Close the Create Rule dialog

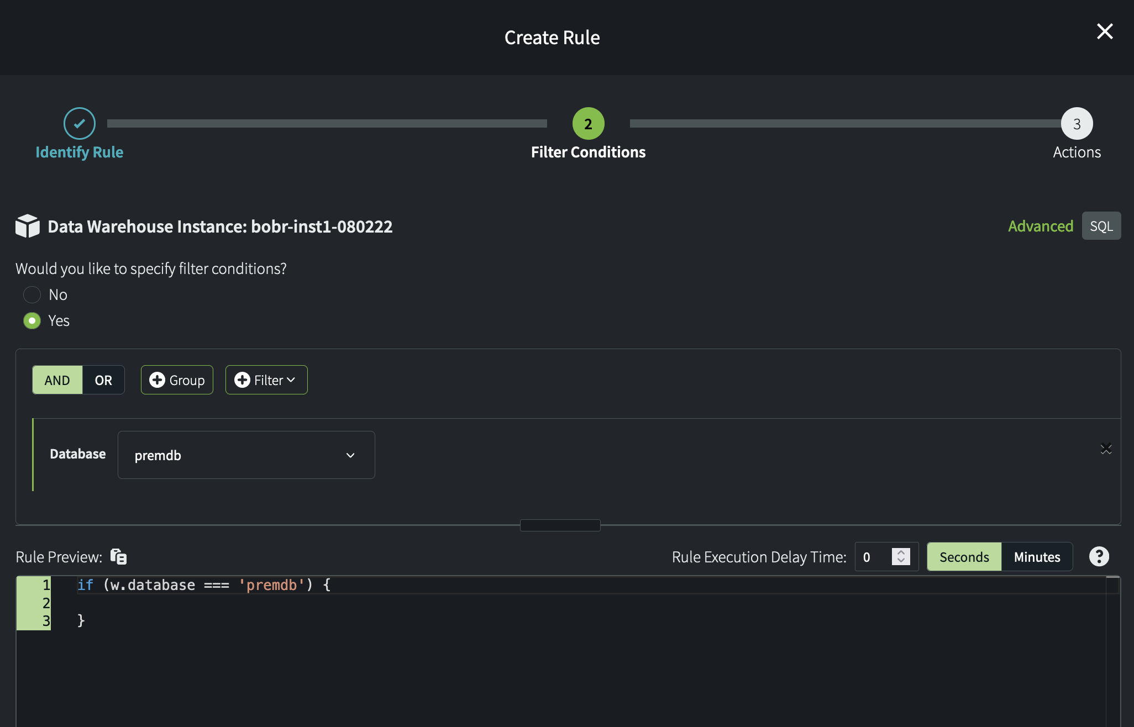tap(1104, 31)
